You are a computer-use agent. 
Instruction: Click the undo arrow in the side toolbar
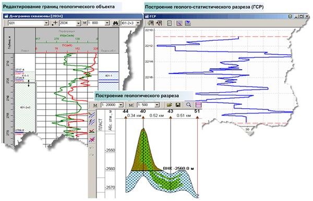92,148
